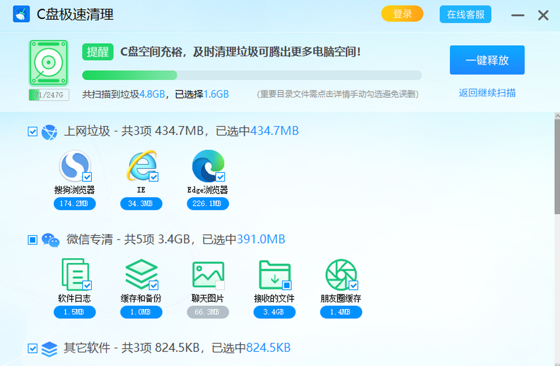Image resolution: width=560 pixels, height=366 pixels.
Task: Open the 缓存和备份 layers icon
Action: 141,275
